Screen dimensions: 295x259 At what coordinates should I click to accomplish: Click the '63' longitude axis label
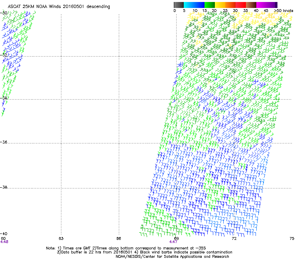[61, 239]
